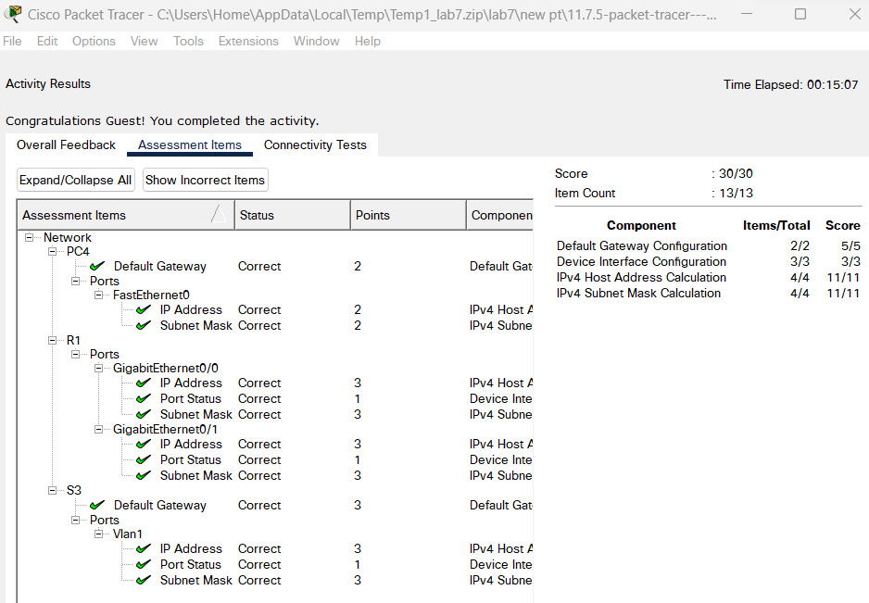The image size is (869, 603).
Task: Collapse the GigabitEthernet0/1 node
Action: click(98, 429)
